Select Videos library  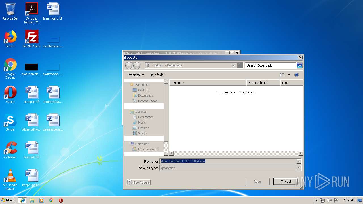[x=142, y=133]
